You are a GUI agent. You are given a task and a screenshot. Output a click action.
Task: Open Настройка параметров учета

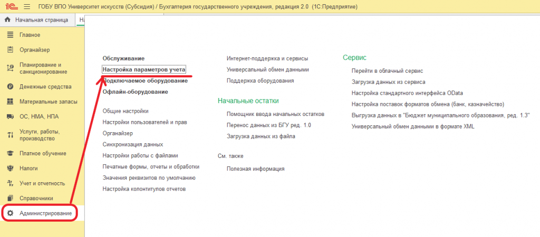(x=144, y=70)
